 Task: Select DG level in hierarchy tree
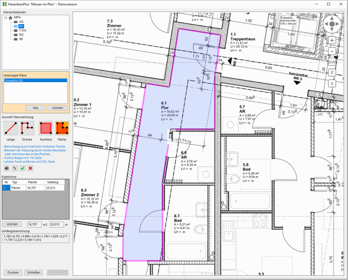[21, 35]
